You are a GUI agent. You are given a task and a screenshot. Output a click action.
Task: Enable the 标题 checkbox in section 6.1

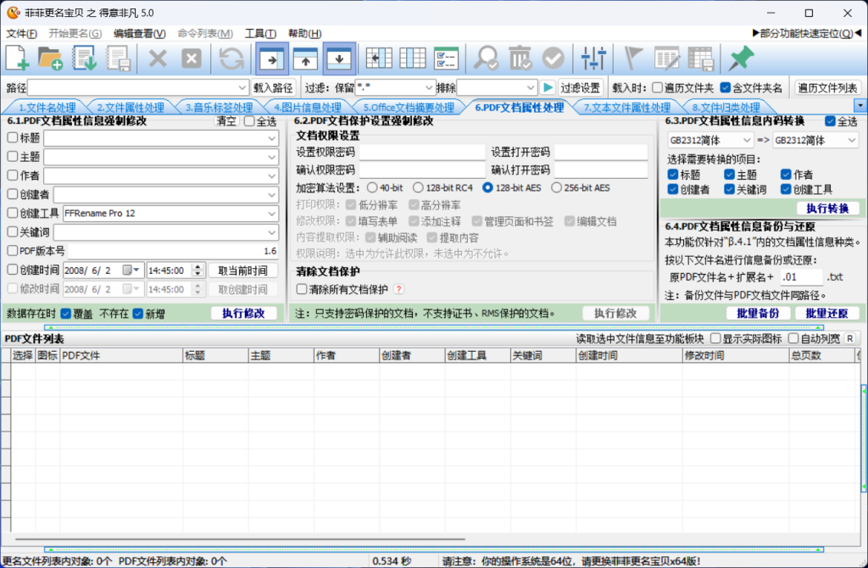12,138
